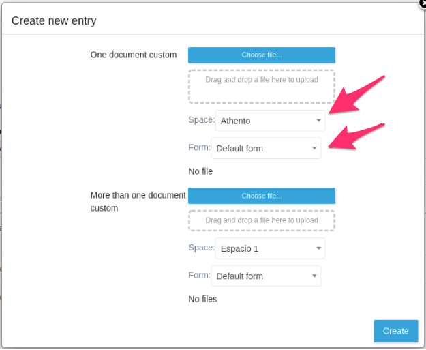The width and height of the screenshot is (426, 350).
Task: Click the Create new entry title
Action: tap(54, 20)
